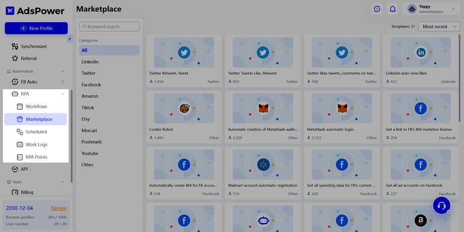Screen dimensions: 464x232
Task: Open Twitter Retweet, Tweet template
Action: [x=184, y=61]
